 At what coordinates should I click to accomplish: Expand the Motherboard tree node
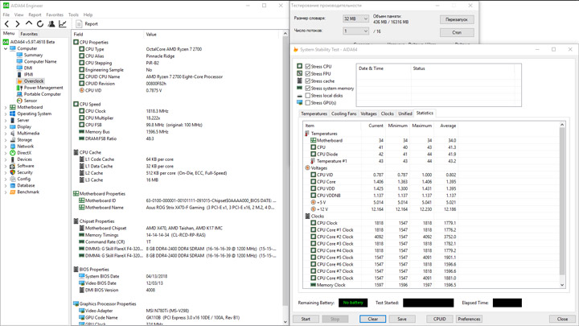[6, 107]
